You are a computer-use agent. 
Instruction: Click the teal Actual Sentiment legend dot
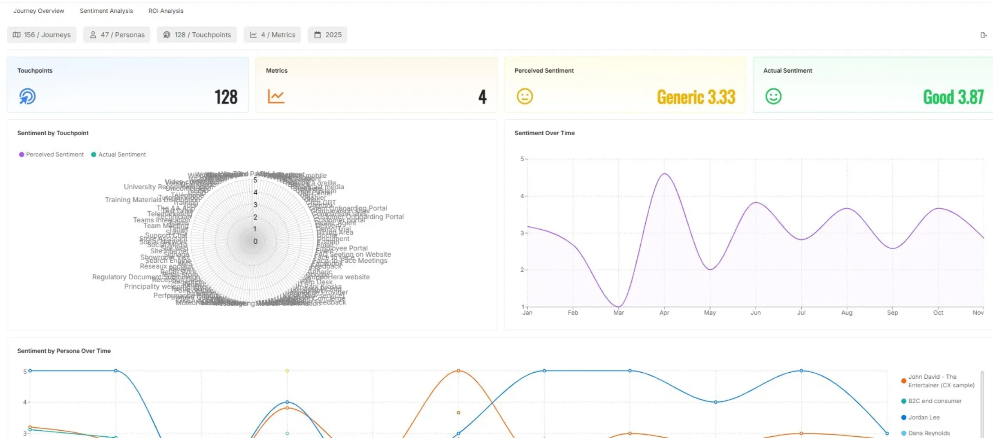point(94,155)
